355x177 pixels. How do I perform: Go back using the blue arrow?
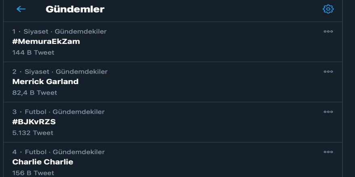point(21,9)
